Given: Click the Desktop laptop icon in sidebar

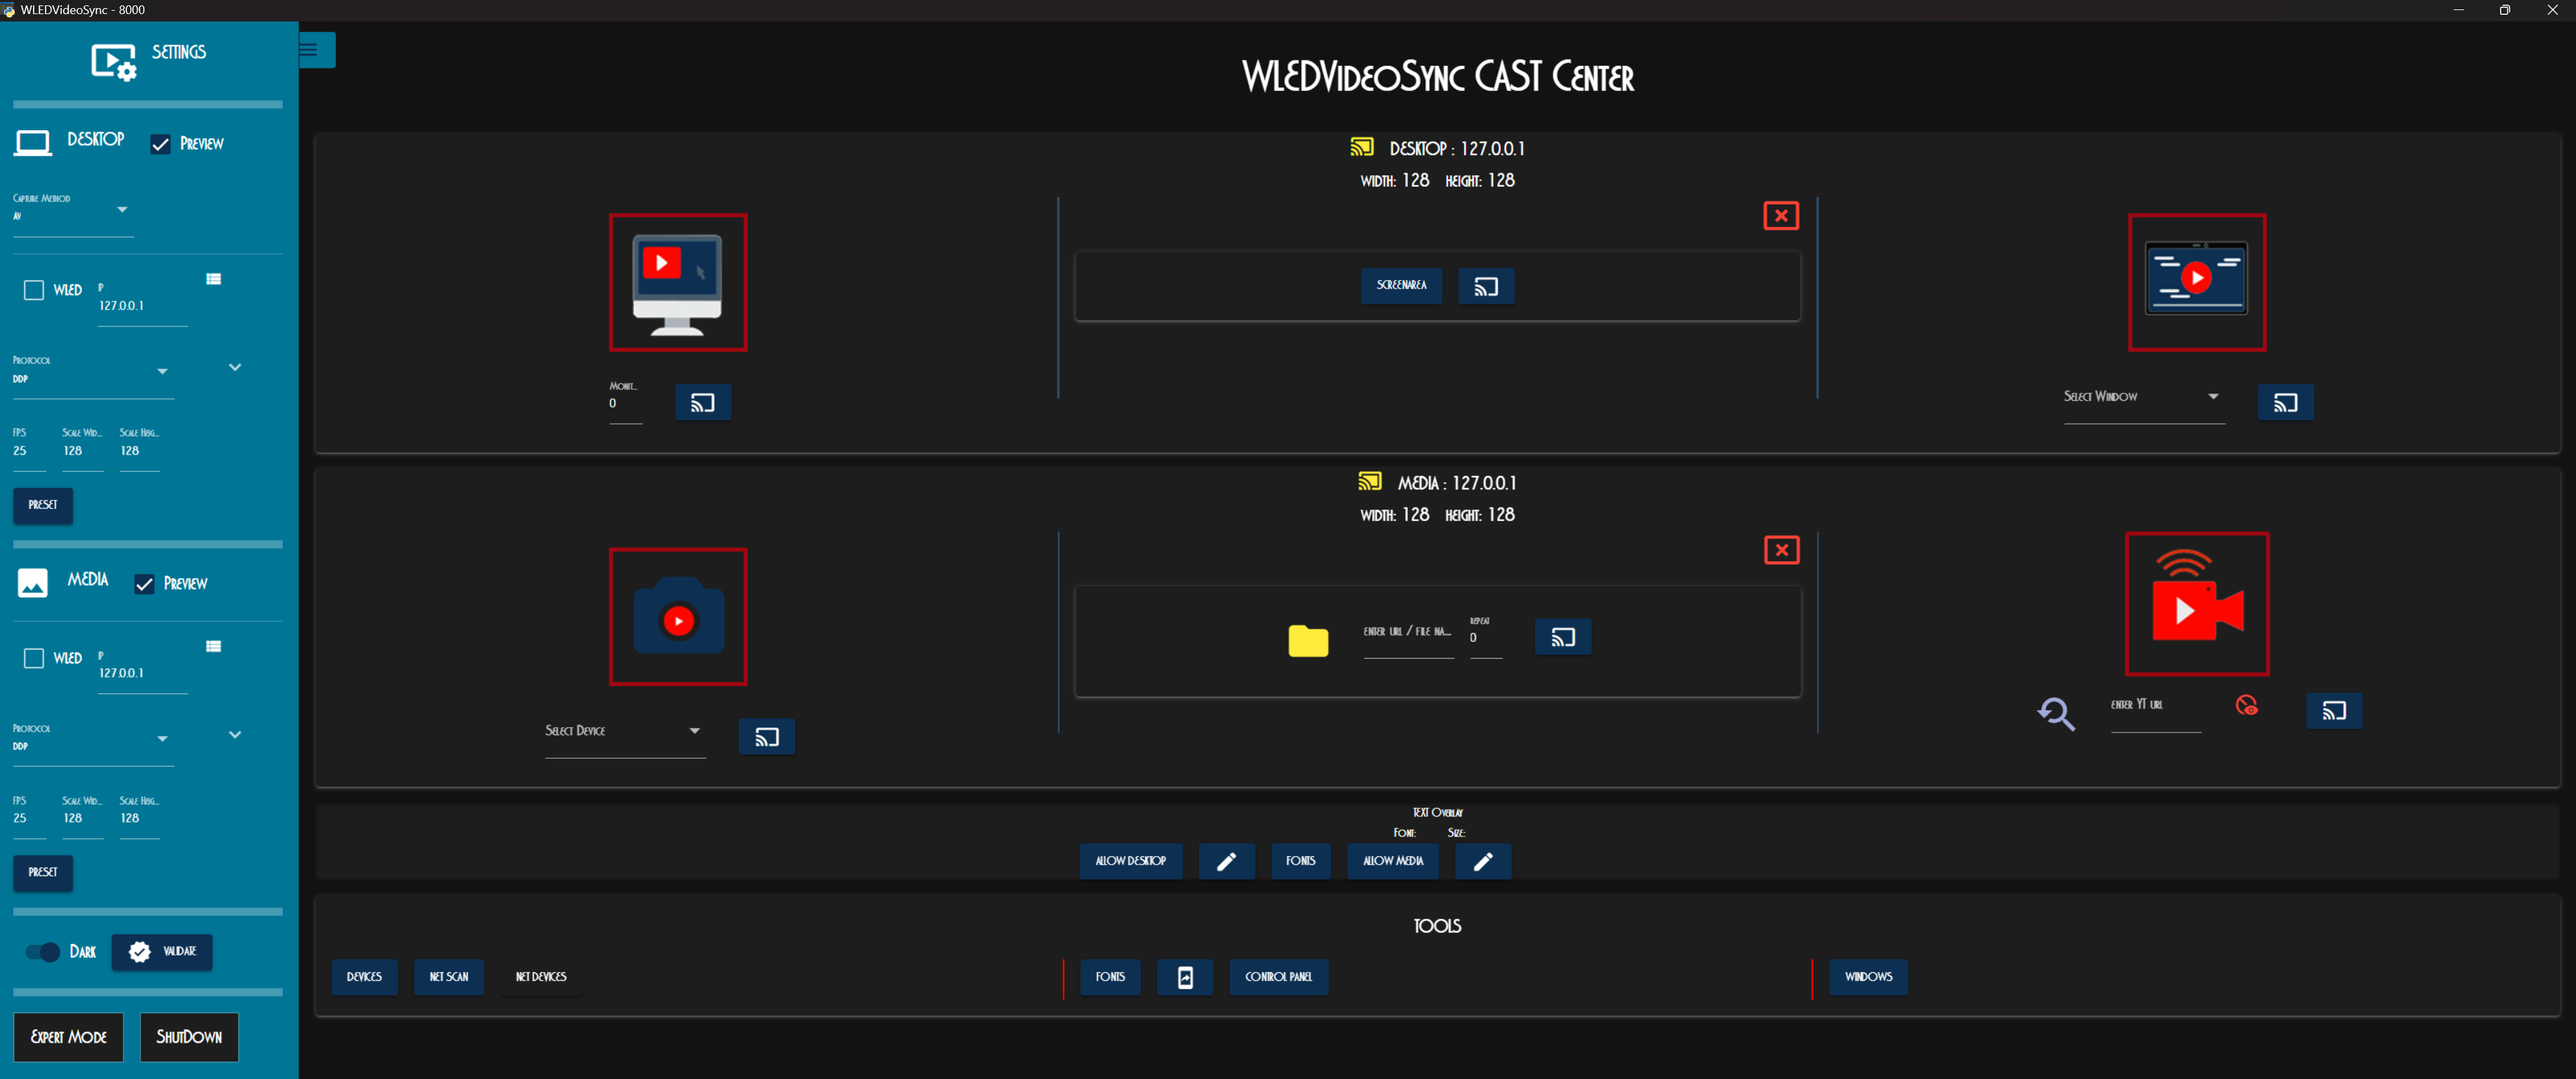Looking at the screenshot, I should [x=32, y=144].
